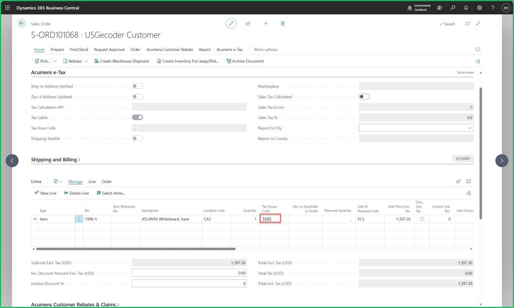Open help question mark
The width and height of the screenshot is (514, 308).
pos(492,8)
